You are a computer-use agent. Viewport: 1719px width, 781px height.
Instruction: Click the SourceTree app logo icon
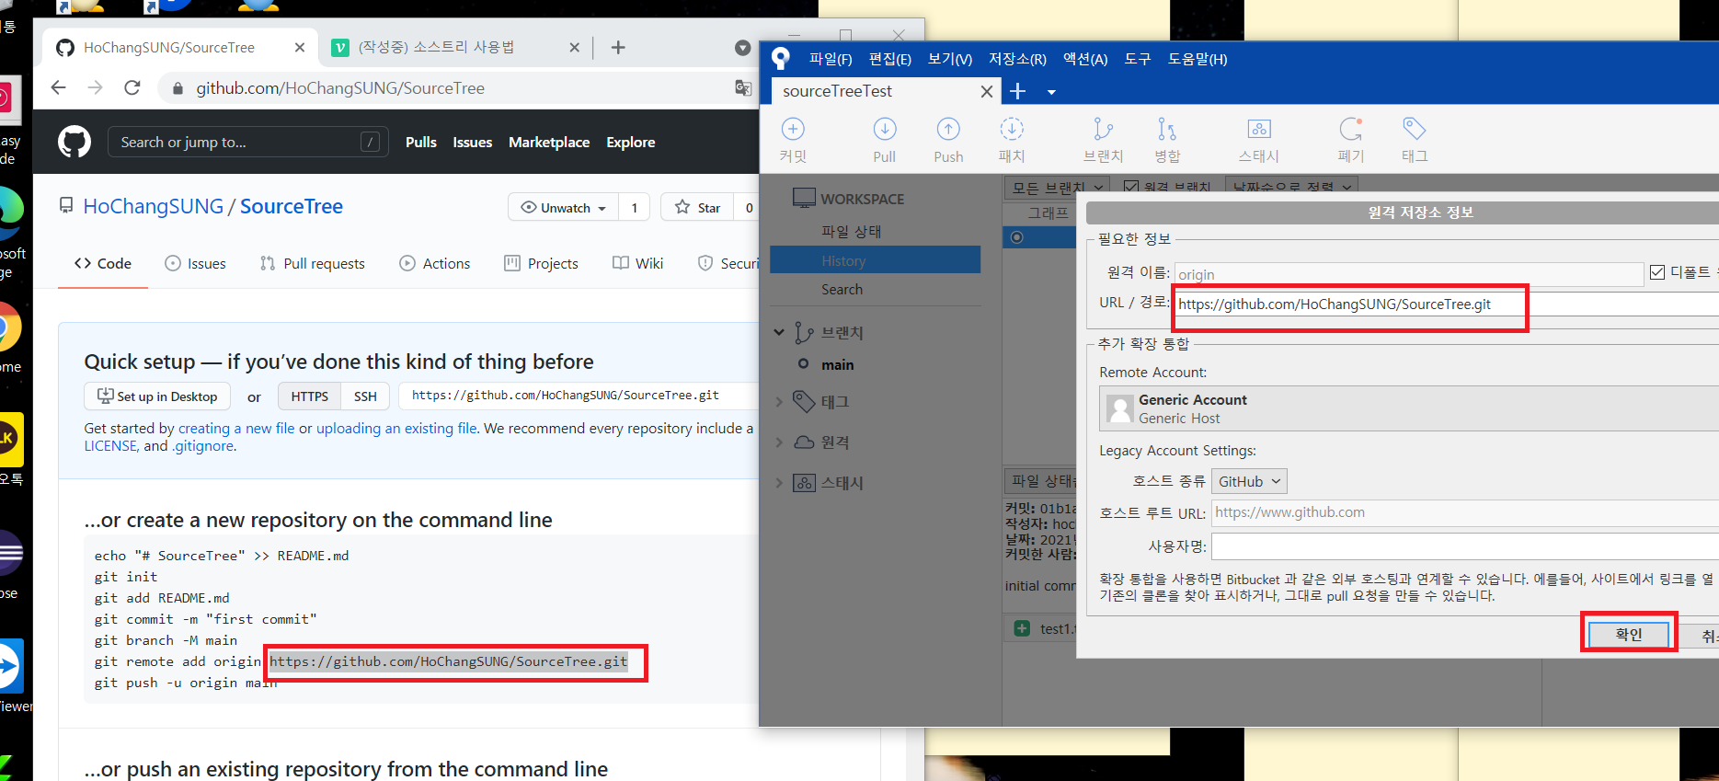point(781,59)
